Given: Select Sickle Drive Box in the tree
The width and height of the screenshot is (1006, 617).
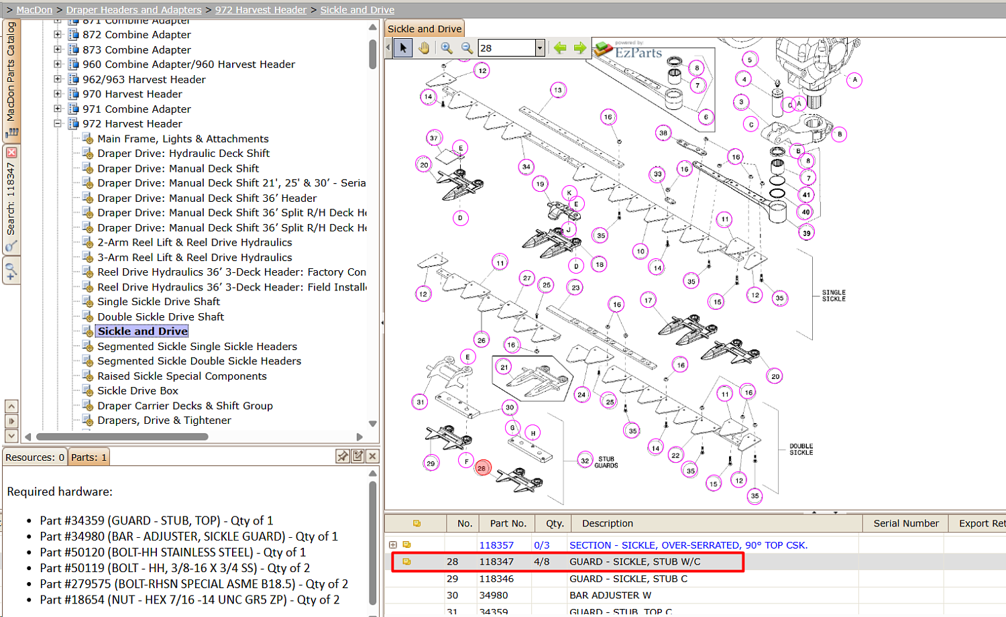Looking at the screenshot, I should click(x=137, y=391).
